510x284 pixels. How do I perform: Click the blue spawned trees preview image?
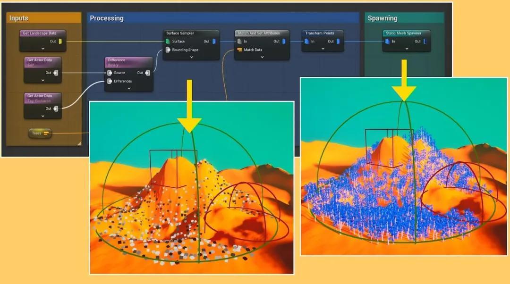point(404,189)
